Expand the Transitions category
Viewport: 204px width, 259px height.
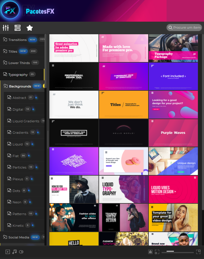18,40
